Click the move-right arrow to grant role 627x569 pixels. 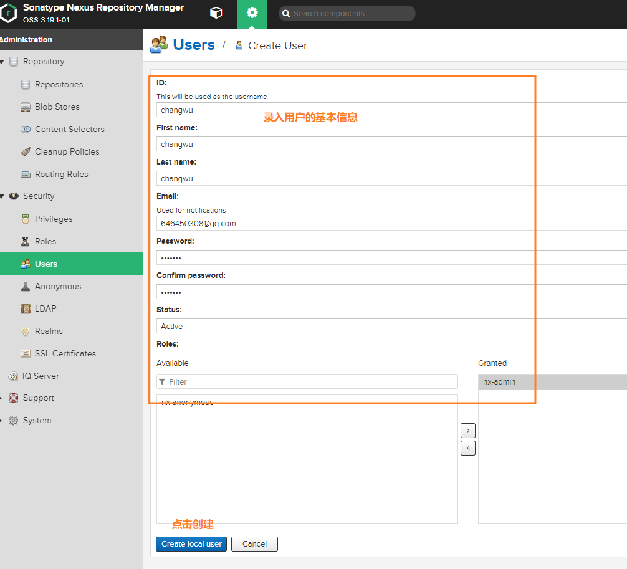click(x=467, y=430)
